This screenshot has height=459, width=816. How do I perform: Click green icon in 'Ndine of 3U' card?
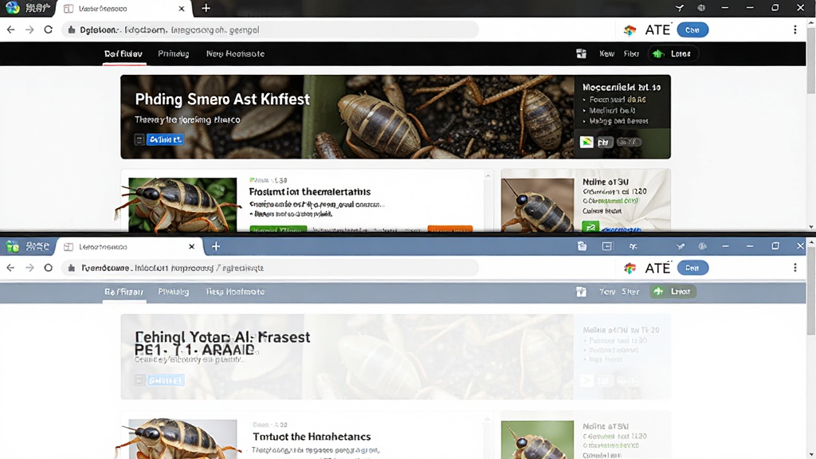tap(590, 227)
